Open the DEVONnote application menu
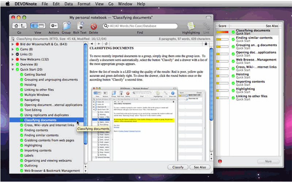Image resolution: width=292 pixels, height=182 pixels. [x=26, y=4]
